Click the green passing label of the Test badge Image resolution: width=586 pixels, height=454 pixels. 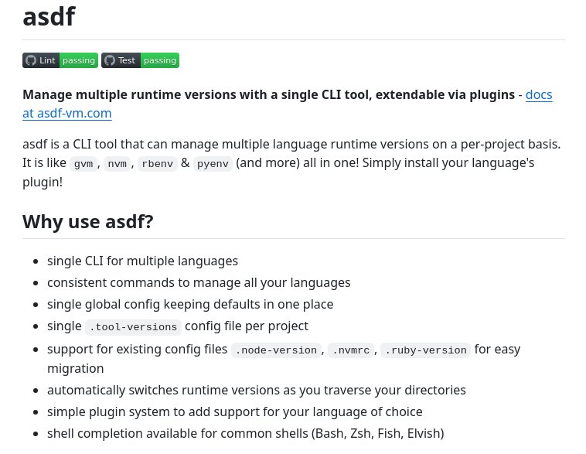tap(160, 60)
